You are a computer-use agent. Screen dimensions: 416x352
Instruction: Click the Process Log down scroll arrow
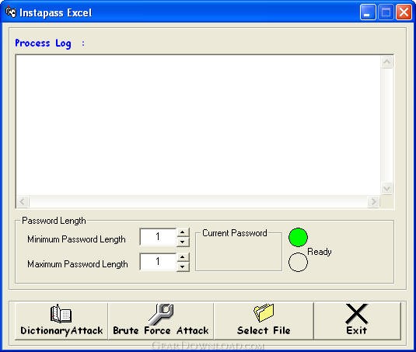[386, 189]
